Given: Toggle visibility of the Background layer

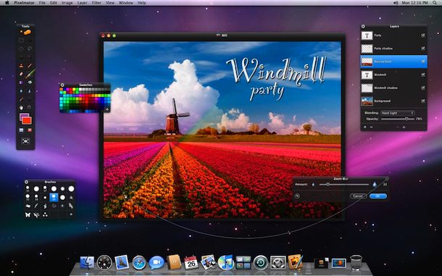Looking at the screenshot, I should point(423,101).
